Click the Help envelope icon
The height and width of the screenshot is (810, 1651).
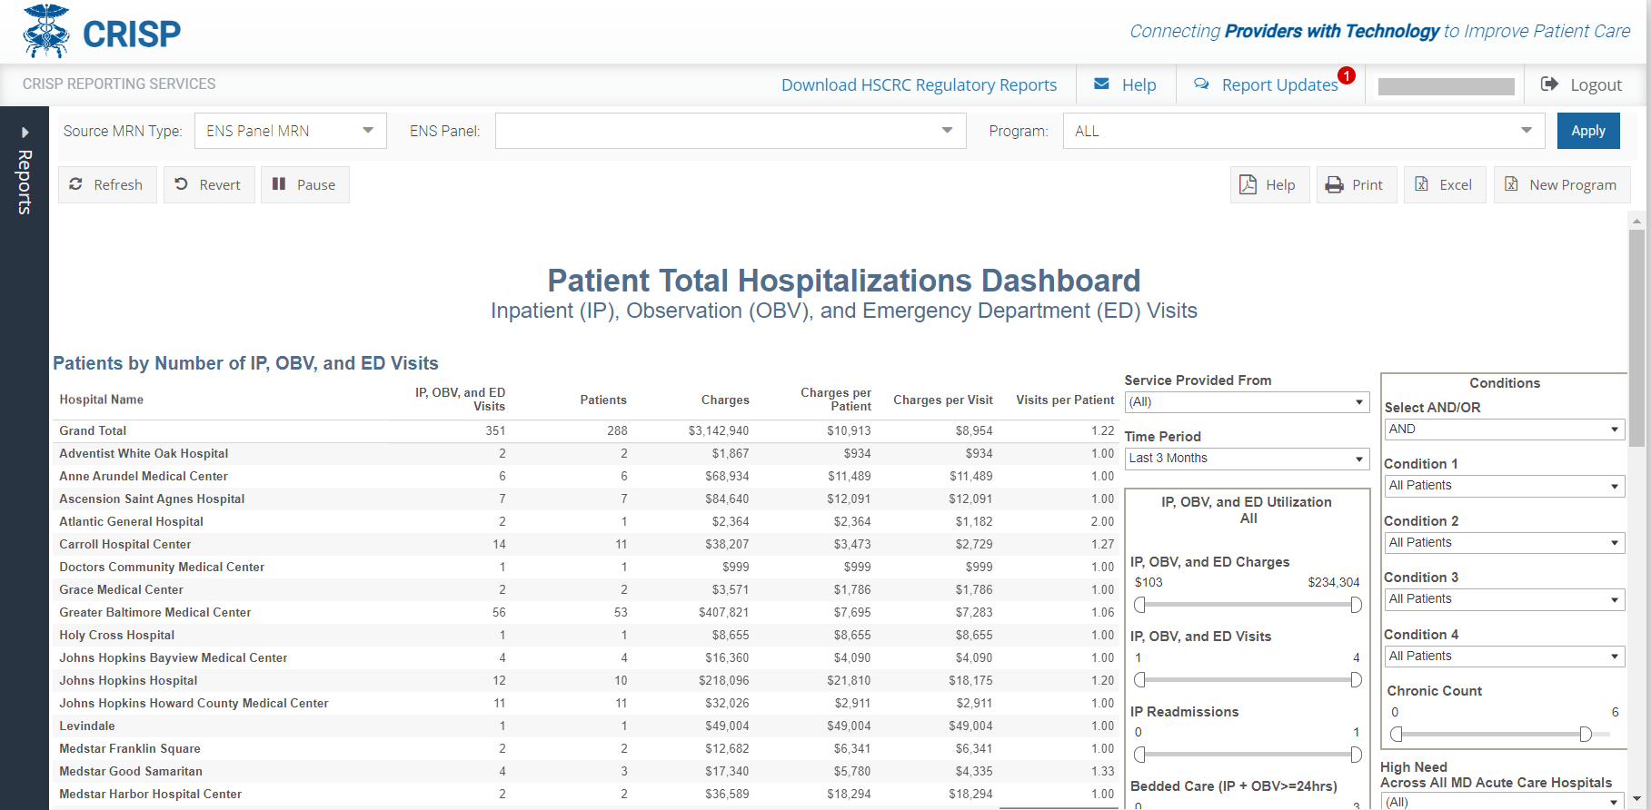[x=1101, y=84]
